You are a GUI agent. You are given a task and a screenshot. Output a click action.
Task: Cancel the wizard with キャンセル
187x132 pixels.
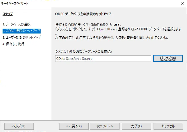point(168,126)
